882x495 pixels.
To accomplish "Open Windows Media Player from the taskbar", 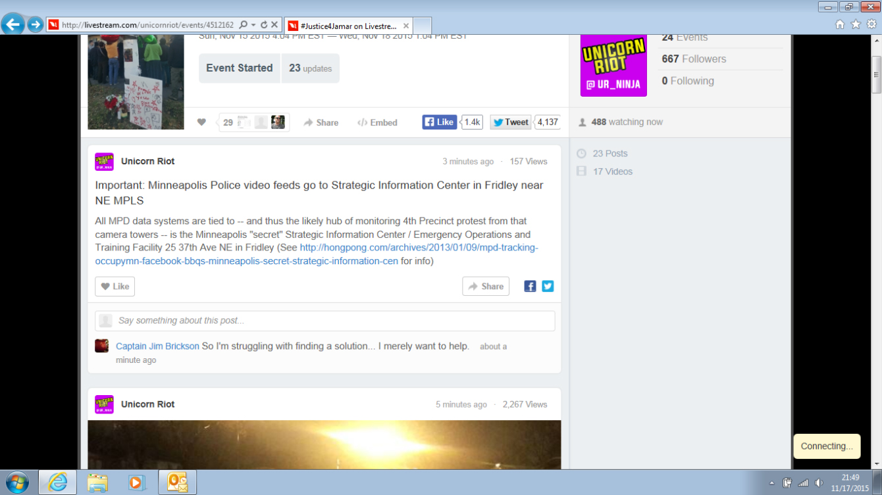I will pyautogui.click(x=137, y=482).
